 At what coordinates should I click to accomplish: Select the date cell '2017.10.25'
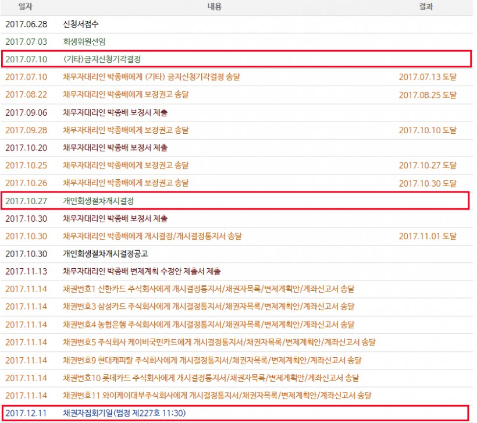coord(26,166)
